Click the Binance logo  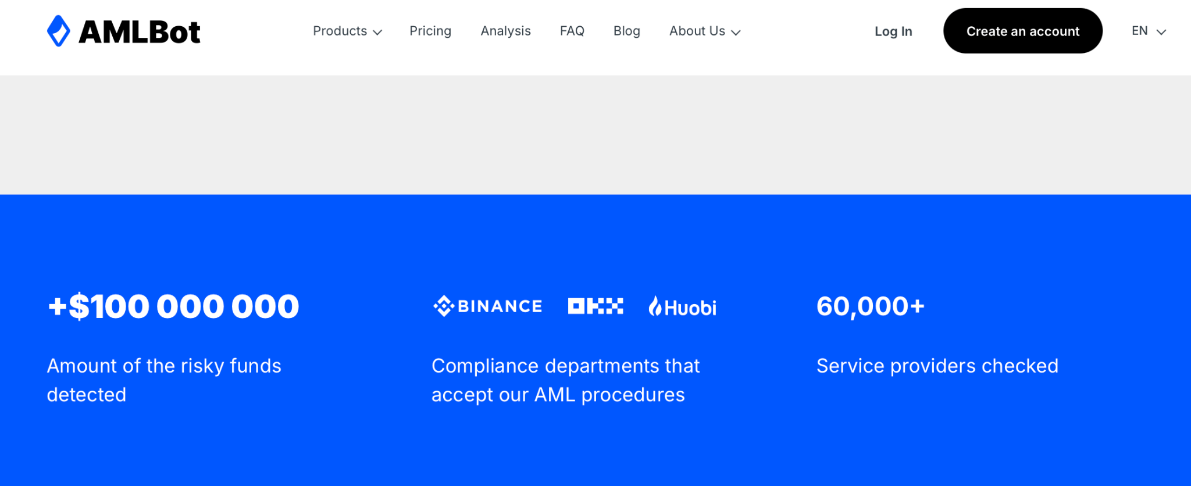[487, 306]
